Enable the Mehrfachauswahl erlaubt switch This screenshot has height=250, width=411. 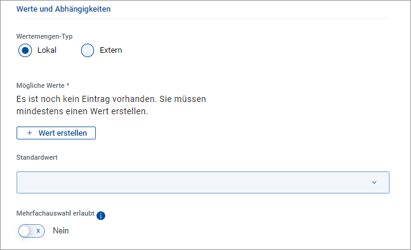[31, 231]
